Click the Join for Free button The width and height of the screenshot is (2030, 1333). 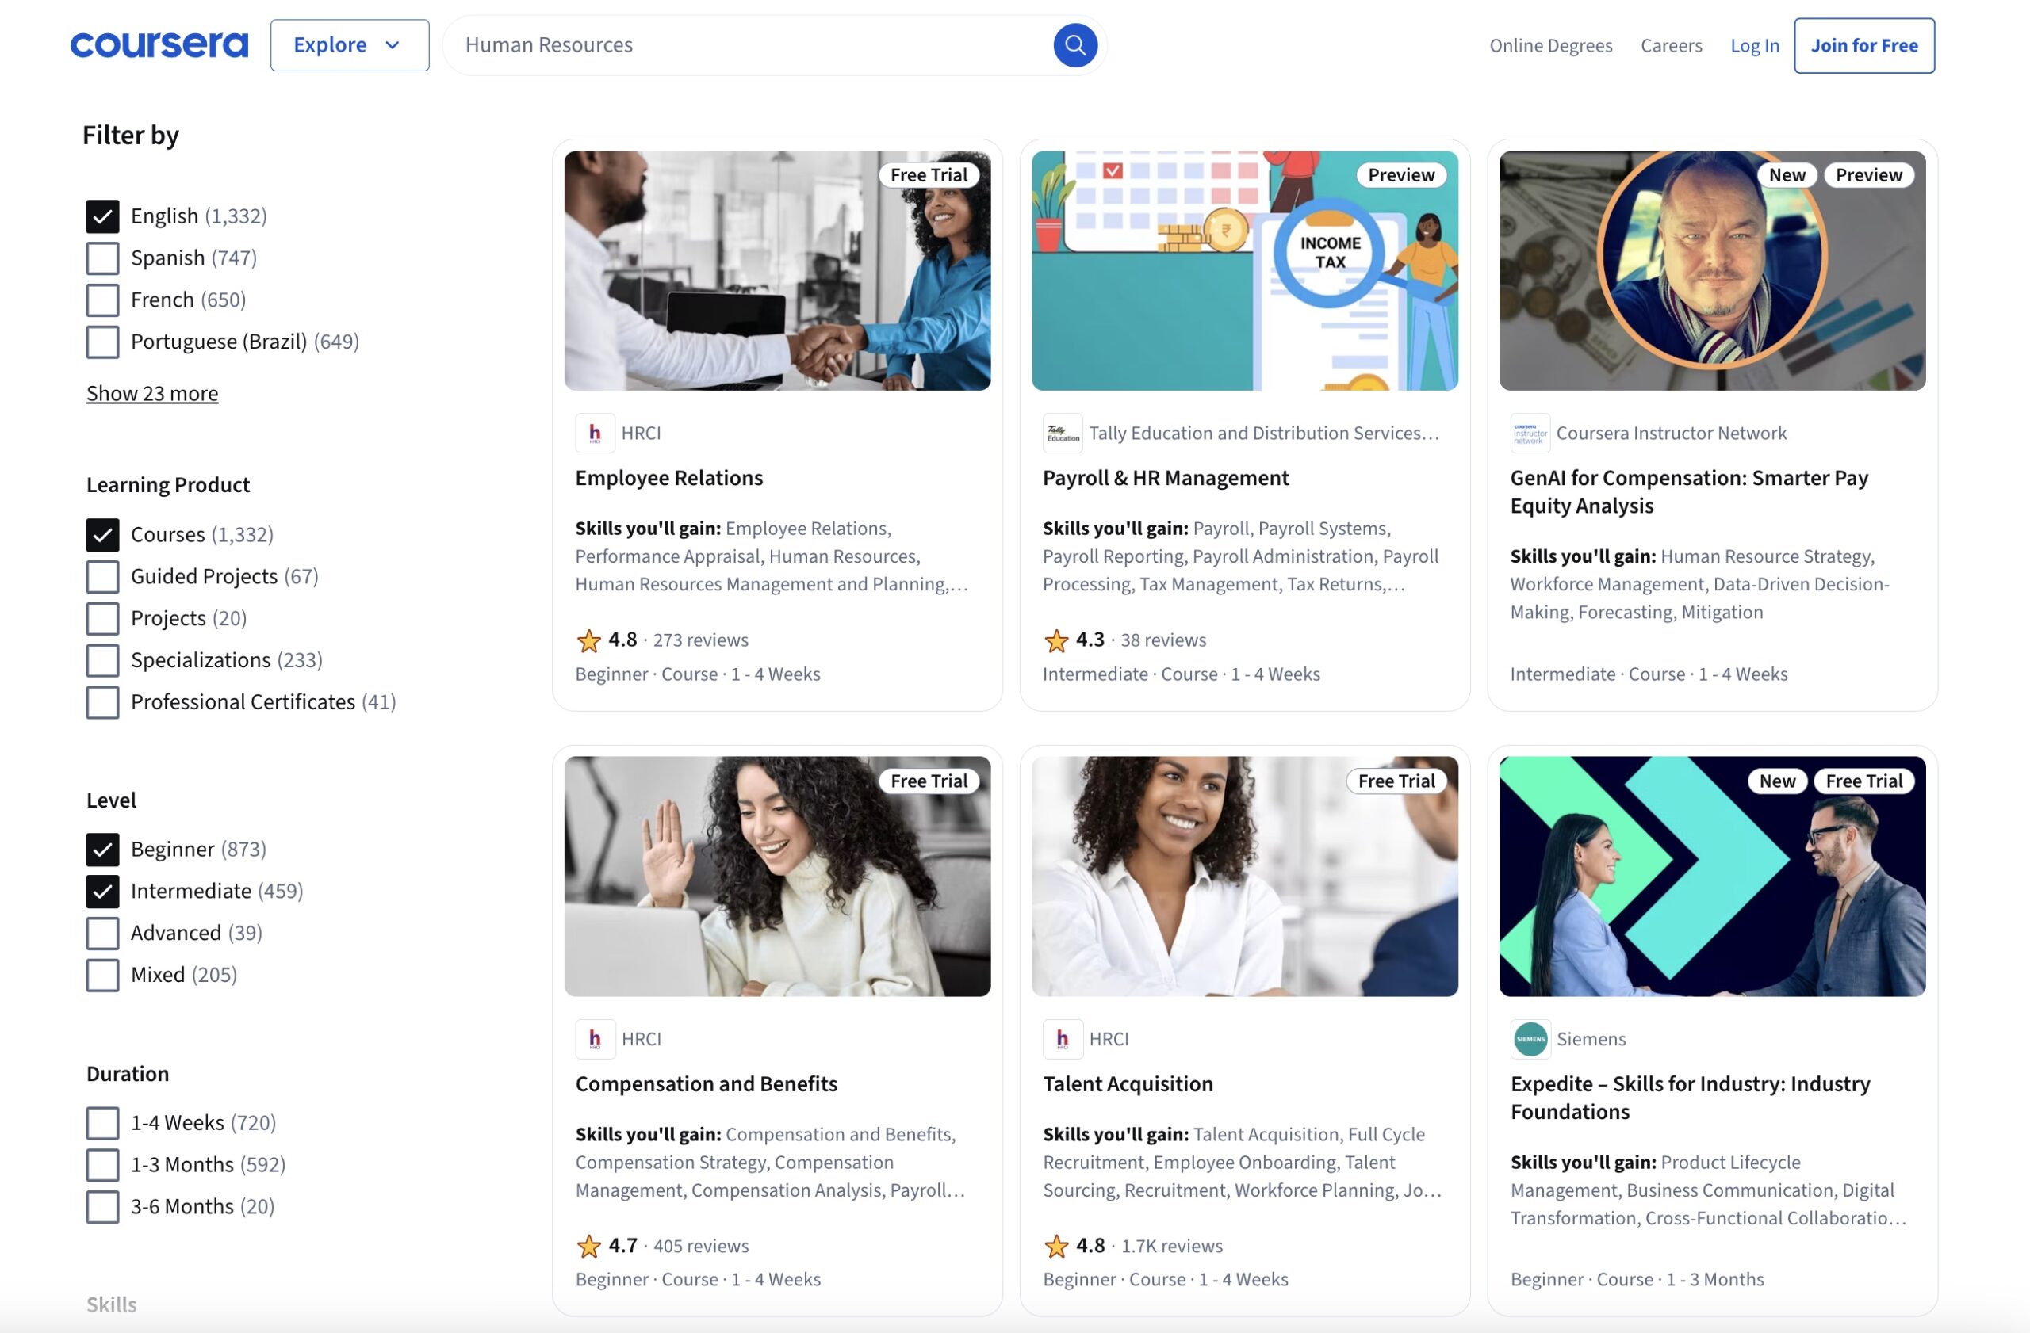[x=1864, y=45]
